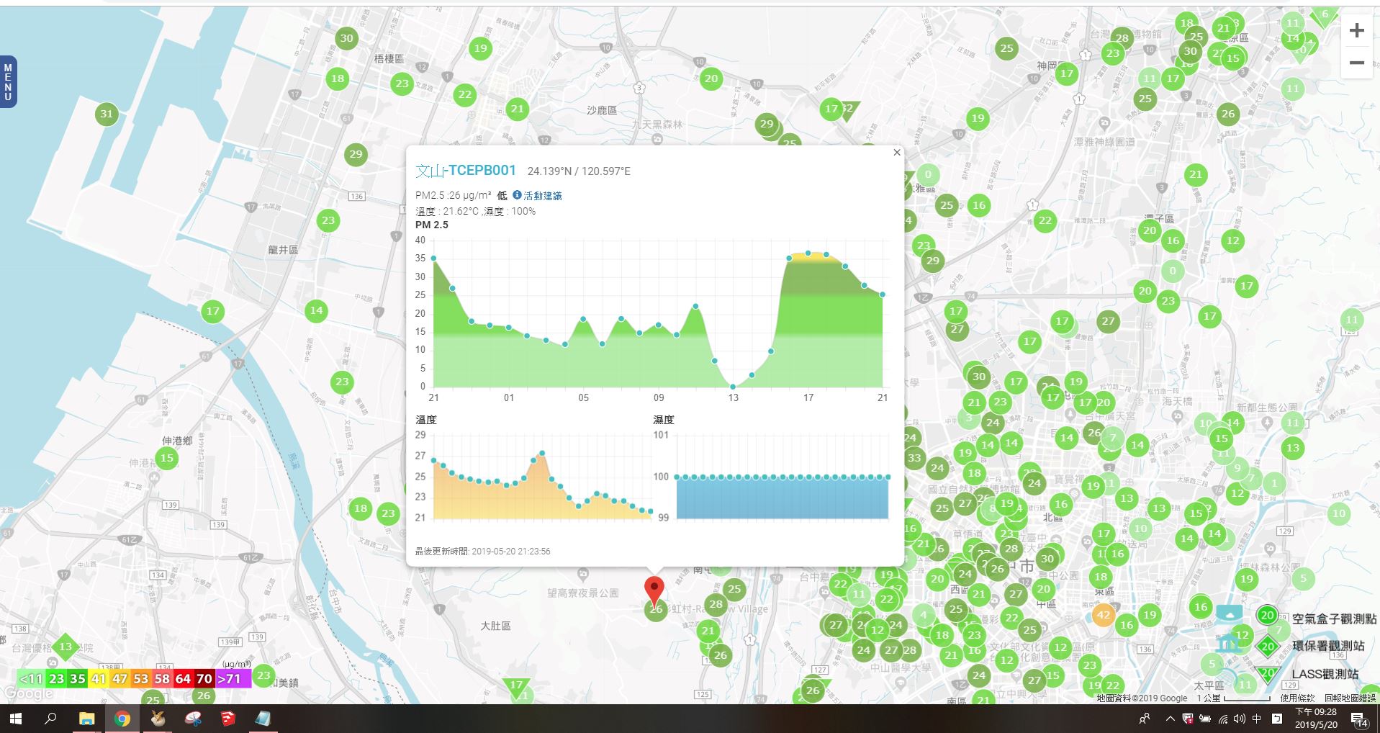Open Windows taskbar search

pos(50,719)
